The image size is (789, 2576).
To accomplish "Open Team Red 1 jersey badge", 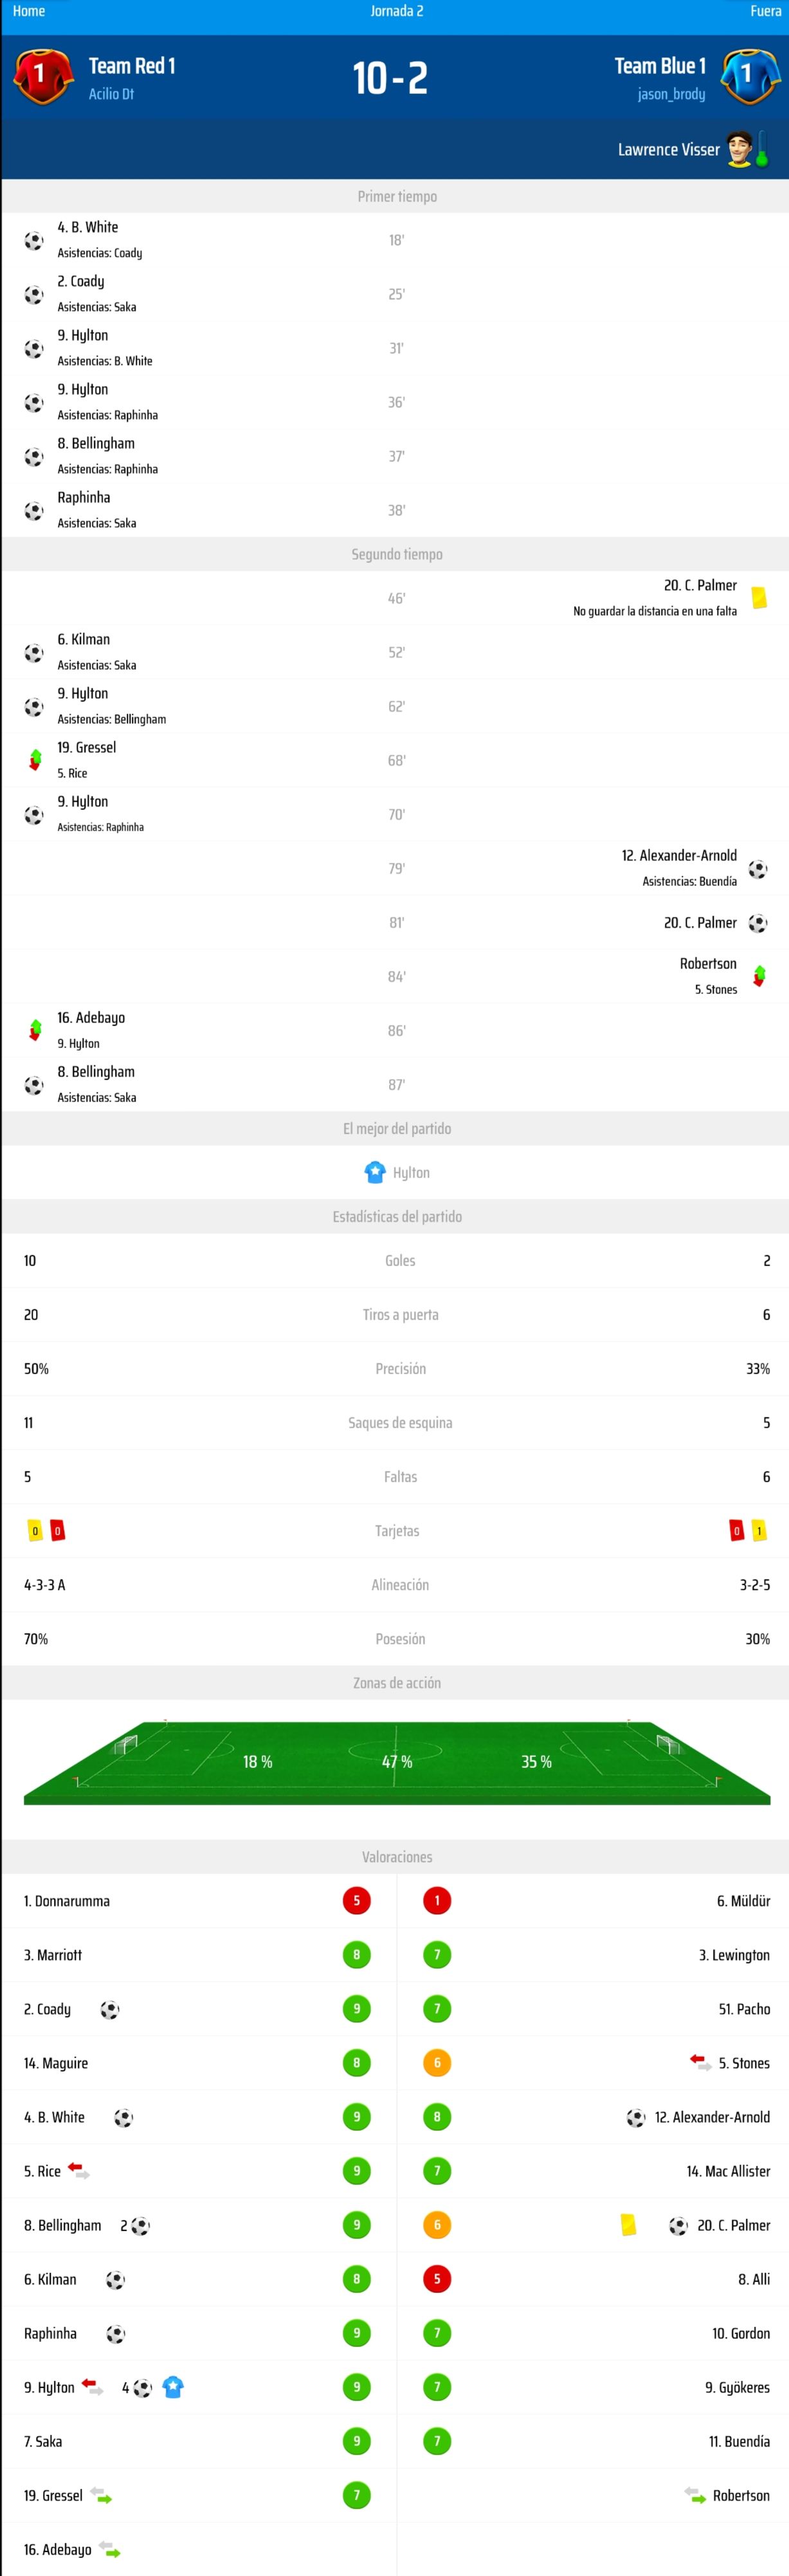I will coord(42,76).
